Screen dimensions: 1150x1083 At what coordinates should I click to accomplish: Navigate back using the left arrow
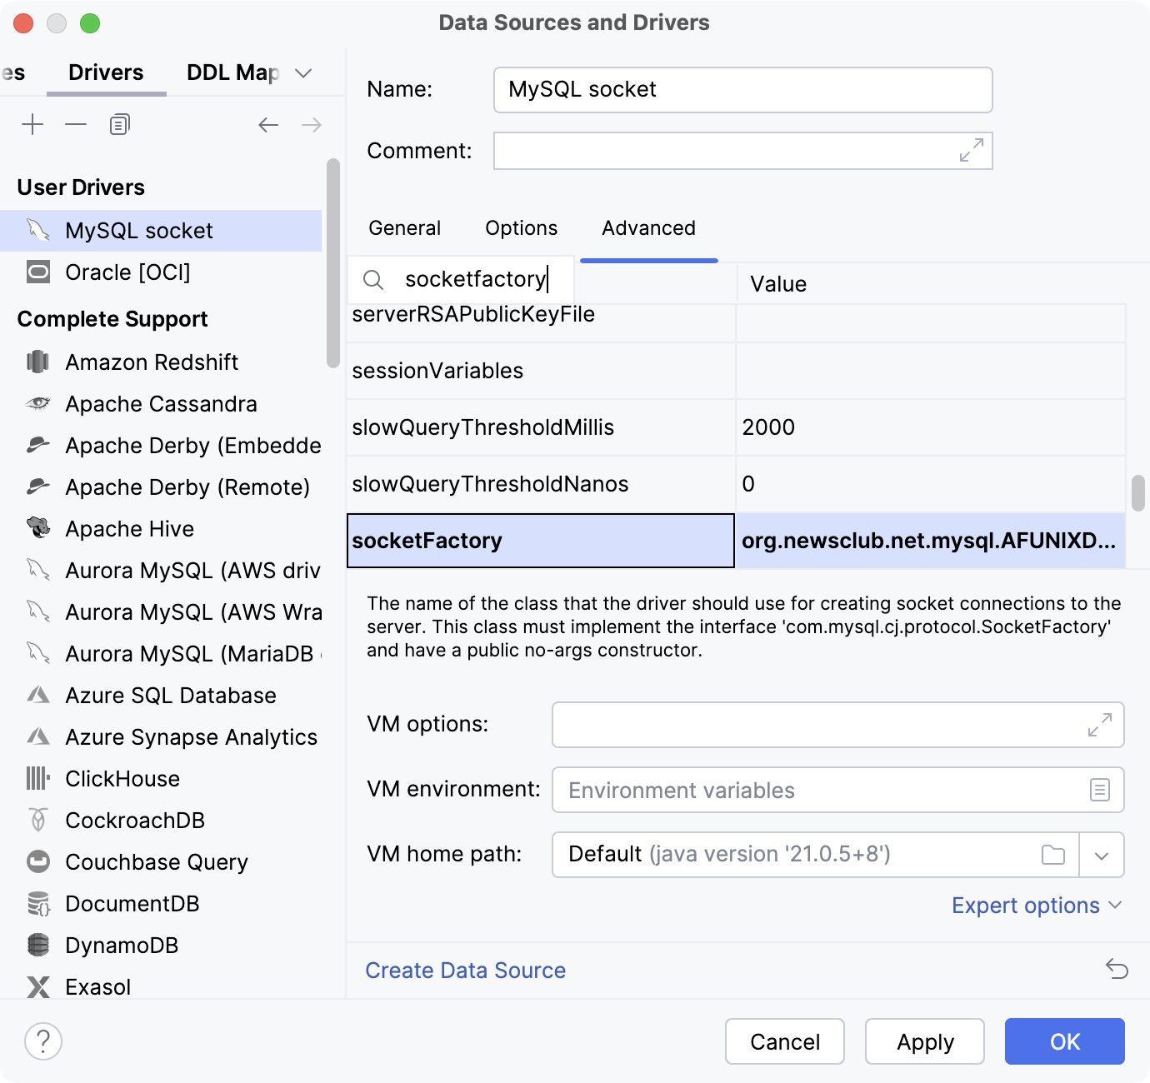(267, 124)
